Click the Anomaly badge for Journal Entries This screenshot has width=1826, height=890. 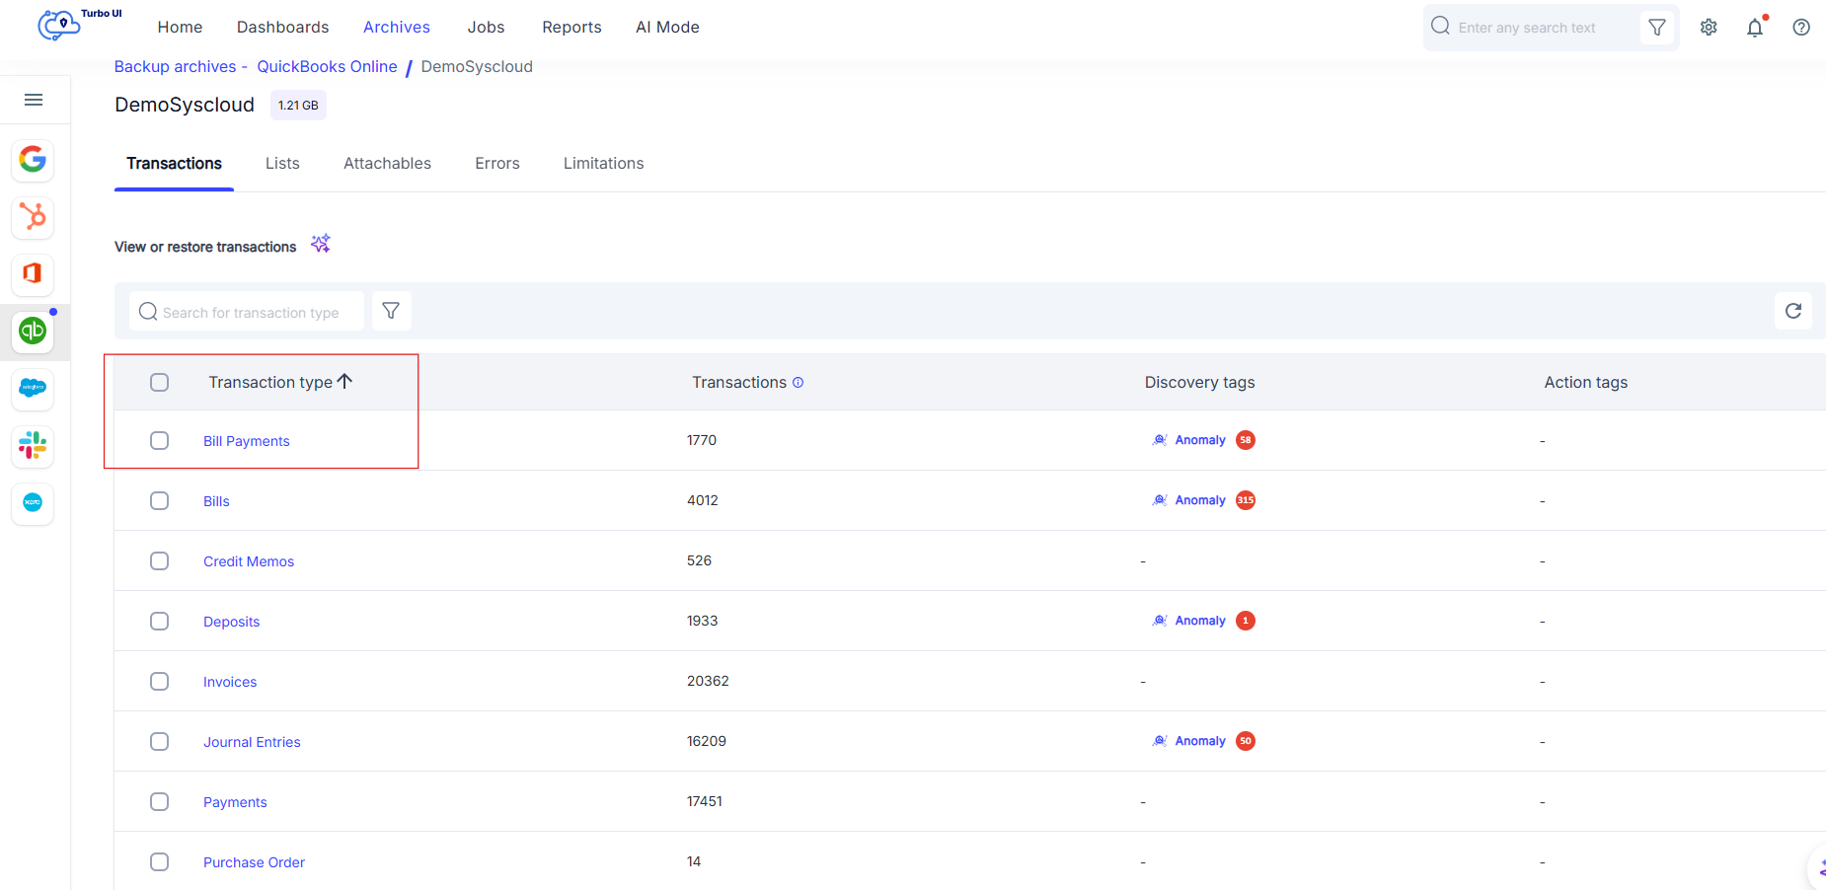[x=1246, y=741]
